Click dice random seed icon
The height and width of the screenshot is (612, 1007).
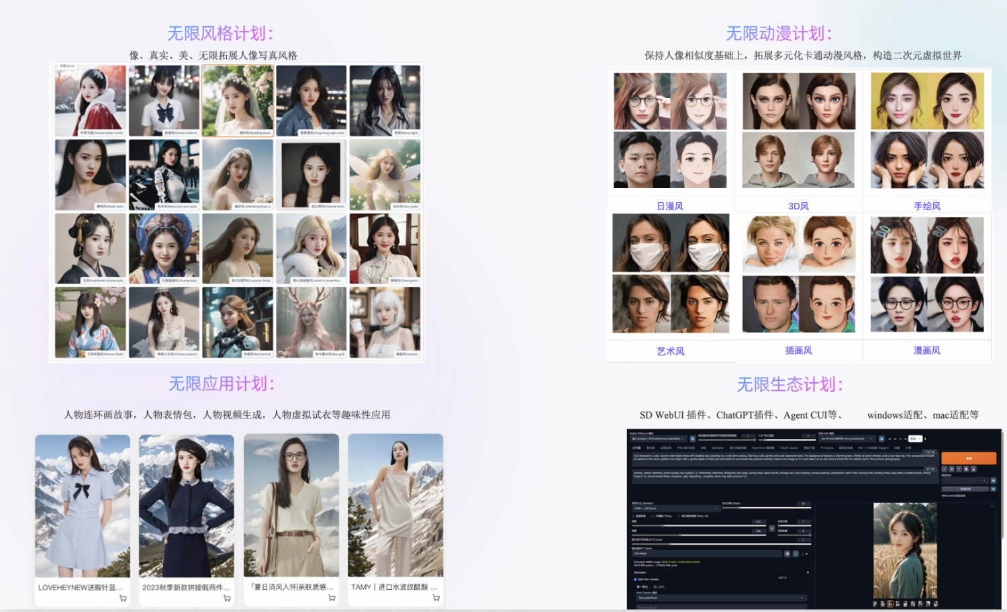click(x=787, y=554)
